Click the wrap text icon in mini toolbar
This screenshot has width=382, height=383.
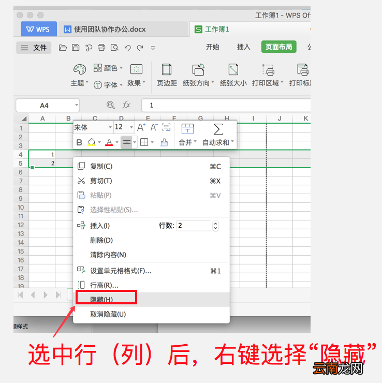(x=166, y=127)
